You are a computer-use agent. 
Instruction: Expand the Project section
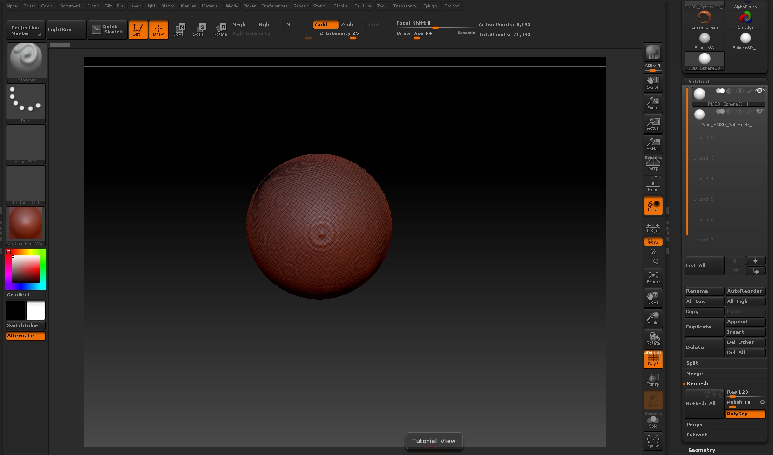coord(696,425)
